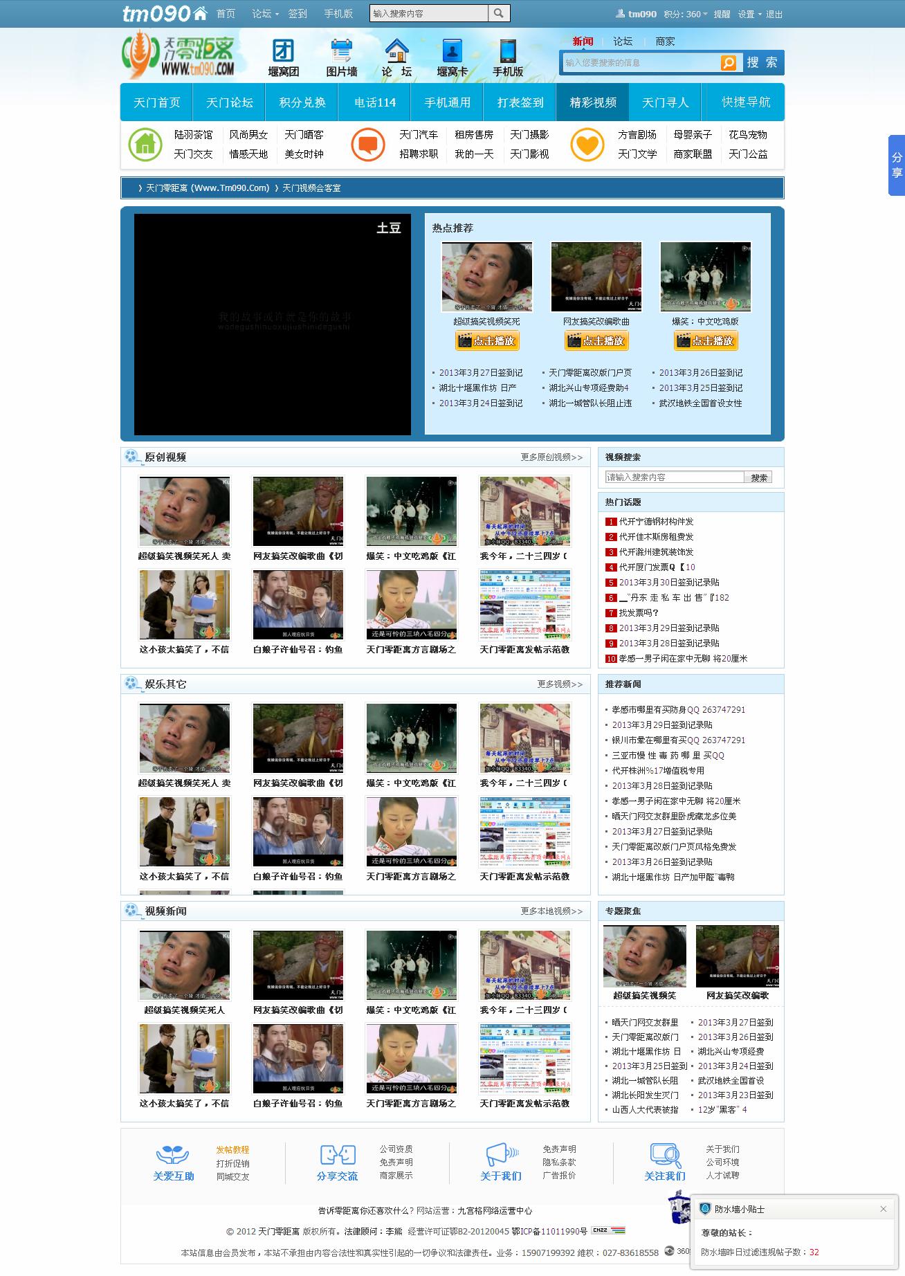Click the film reel icon beside 视频新闻

click(x=132, y=911)
